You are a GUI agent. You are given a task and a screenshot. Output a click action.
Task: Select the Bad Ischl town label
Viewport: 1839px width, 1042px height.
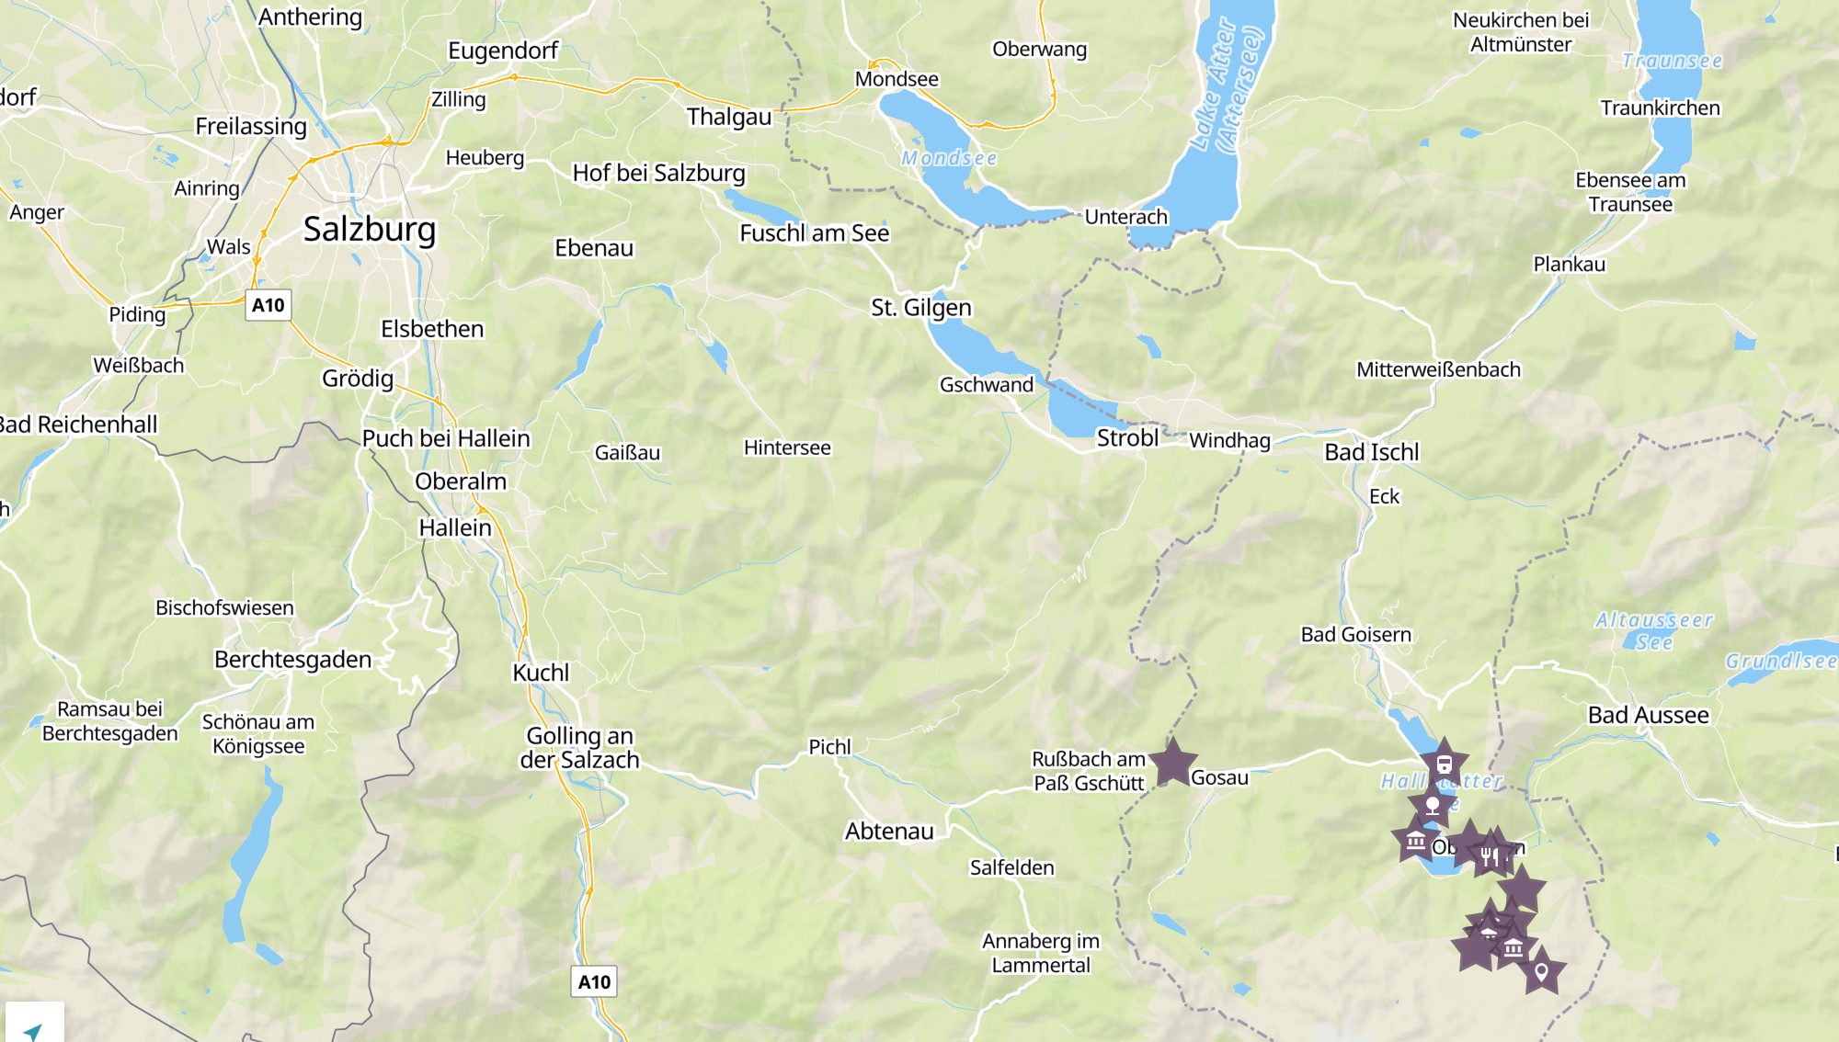tap(1372, 452)
